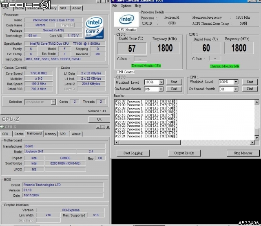Select Mainboard tab in lower CPU-Z window
This screenshot has width=261, height=226.
pyautogui.click(x=34, y=133)
